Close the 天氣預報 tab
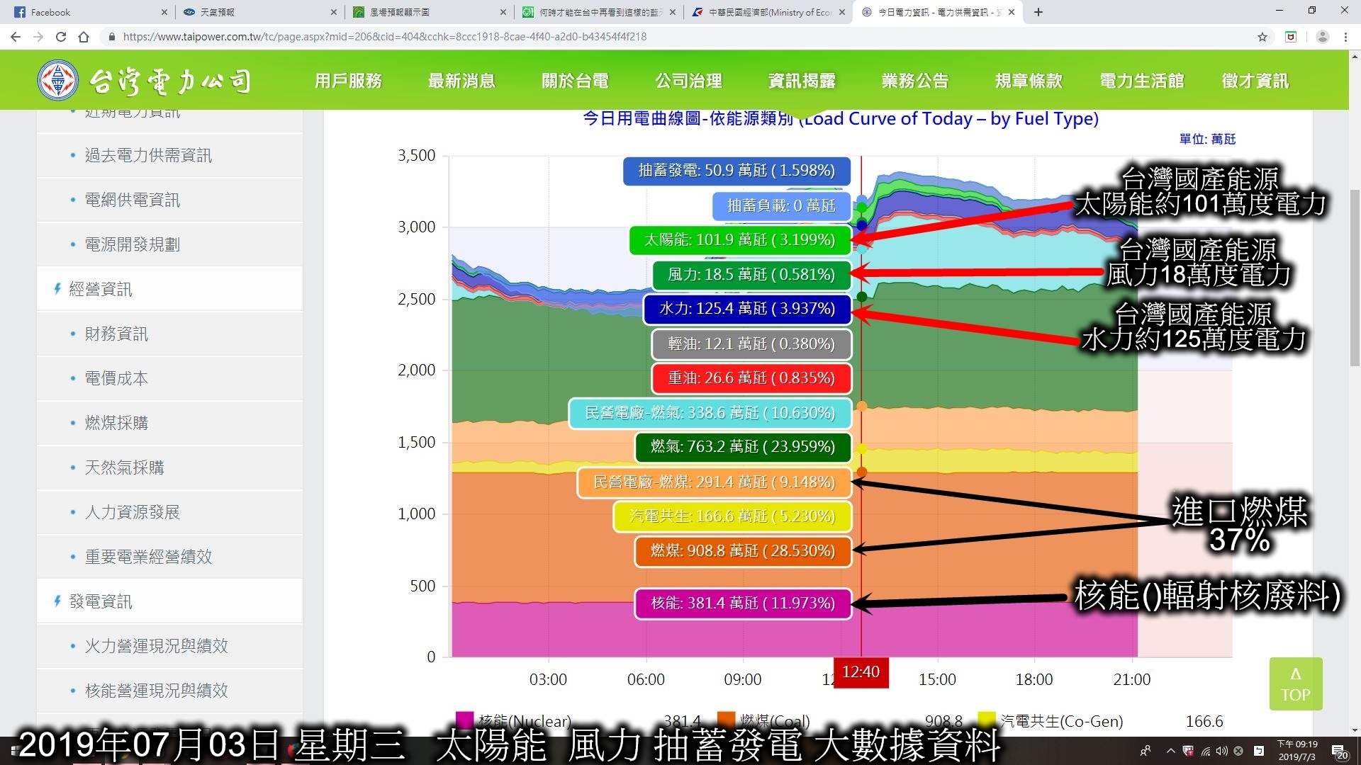Image resolution: width=1361 pixels, height=765 pixels. click(334, 12)
